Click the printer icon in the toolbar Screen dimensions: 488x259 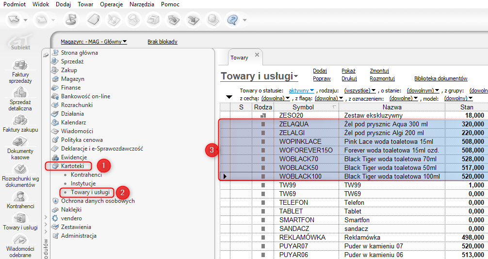pos(152,20)
